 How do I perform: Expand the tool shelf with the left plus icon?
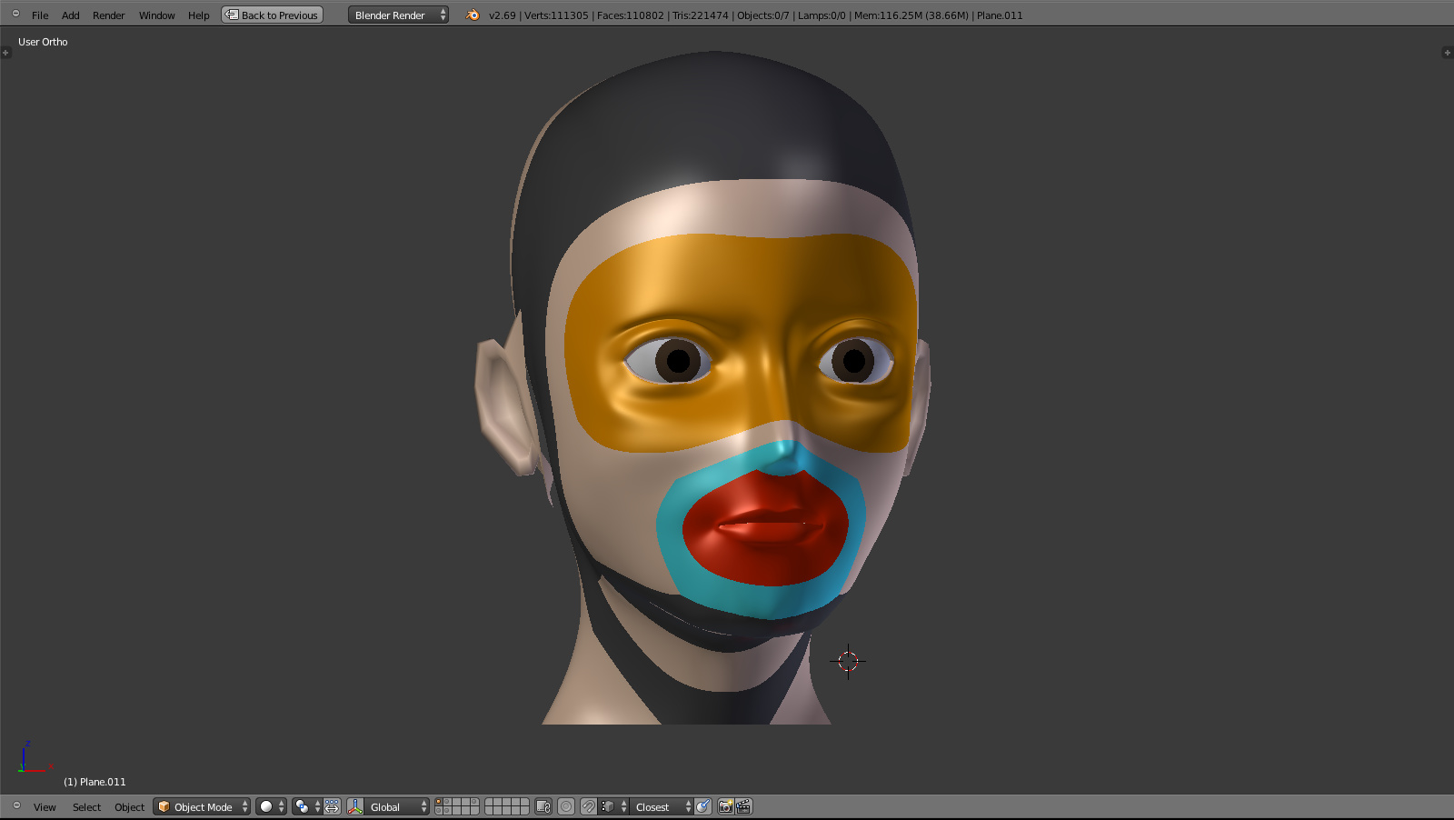tap(5, 53)
